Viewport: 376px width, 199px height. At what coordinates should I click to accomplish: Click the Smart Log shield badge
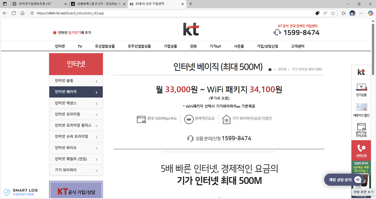click(6, 192)
